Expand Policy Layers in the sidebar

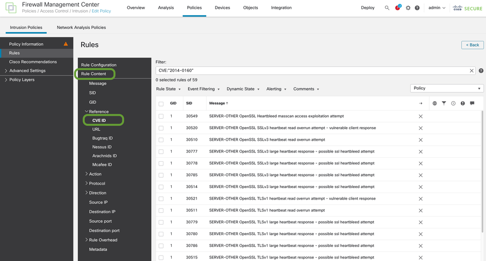click(6, 80)
